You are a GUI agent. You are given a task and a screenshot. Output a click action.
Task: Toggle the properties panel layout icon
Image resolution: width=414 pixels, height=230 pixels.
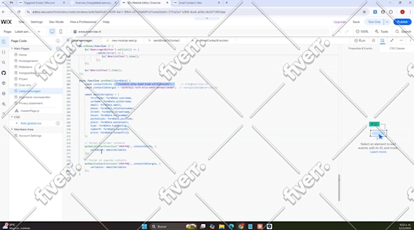pyautogui.click(x=382, y=41)
